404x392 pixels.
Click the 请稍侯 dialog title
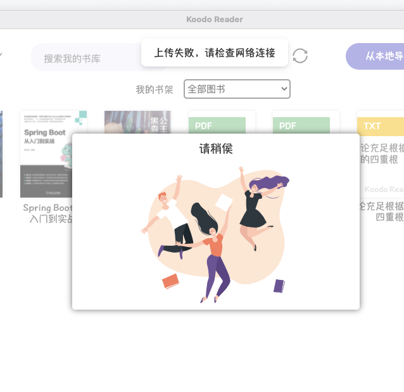click(216, 149)
